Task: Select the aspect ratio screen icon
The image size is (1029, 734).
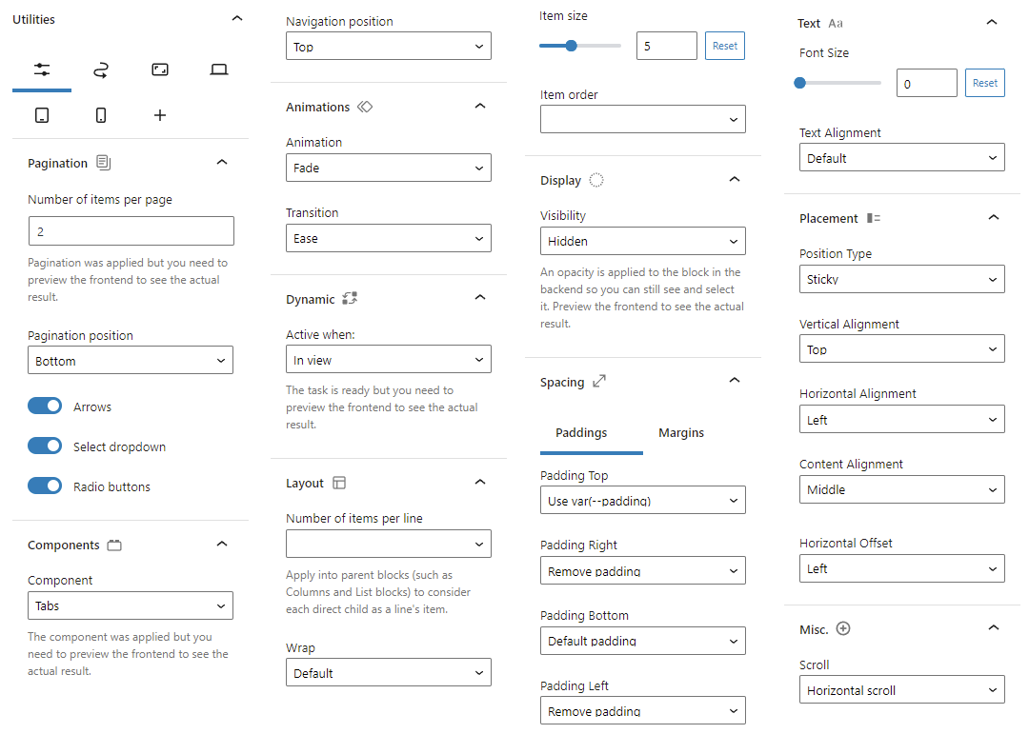Action: click(x=160, y=69)
